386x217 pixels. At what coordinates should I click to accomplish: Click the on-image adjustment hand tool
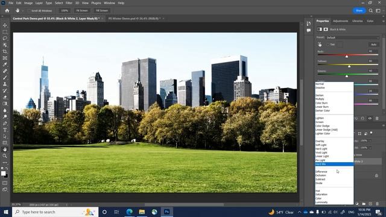tap(320, 45)
